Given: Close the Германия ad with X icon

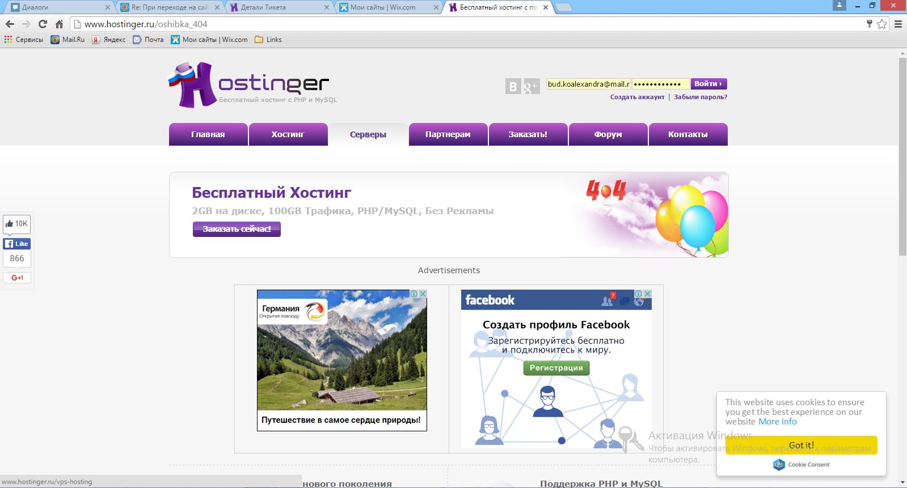Looking at the screenshot, I should (x=423, y=294).
